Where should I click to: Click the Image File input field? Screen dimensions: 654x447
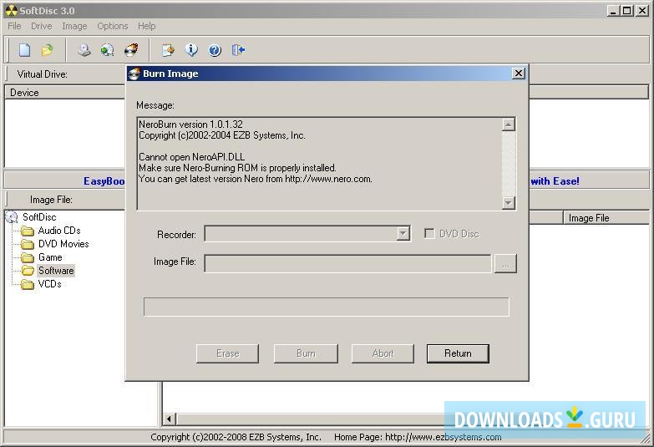(x=347, y=264)
